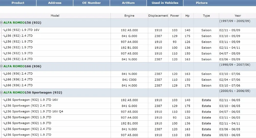Click year cell 05/03 - 06/05
Viewport: 256px width, 138px height.
pyautogui.click(x=230, y=135)
